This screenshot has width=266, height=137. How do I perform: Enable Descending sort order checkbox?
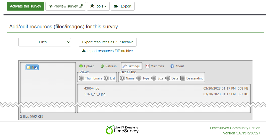[183, 78]
